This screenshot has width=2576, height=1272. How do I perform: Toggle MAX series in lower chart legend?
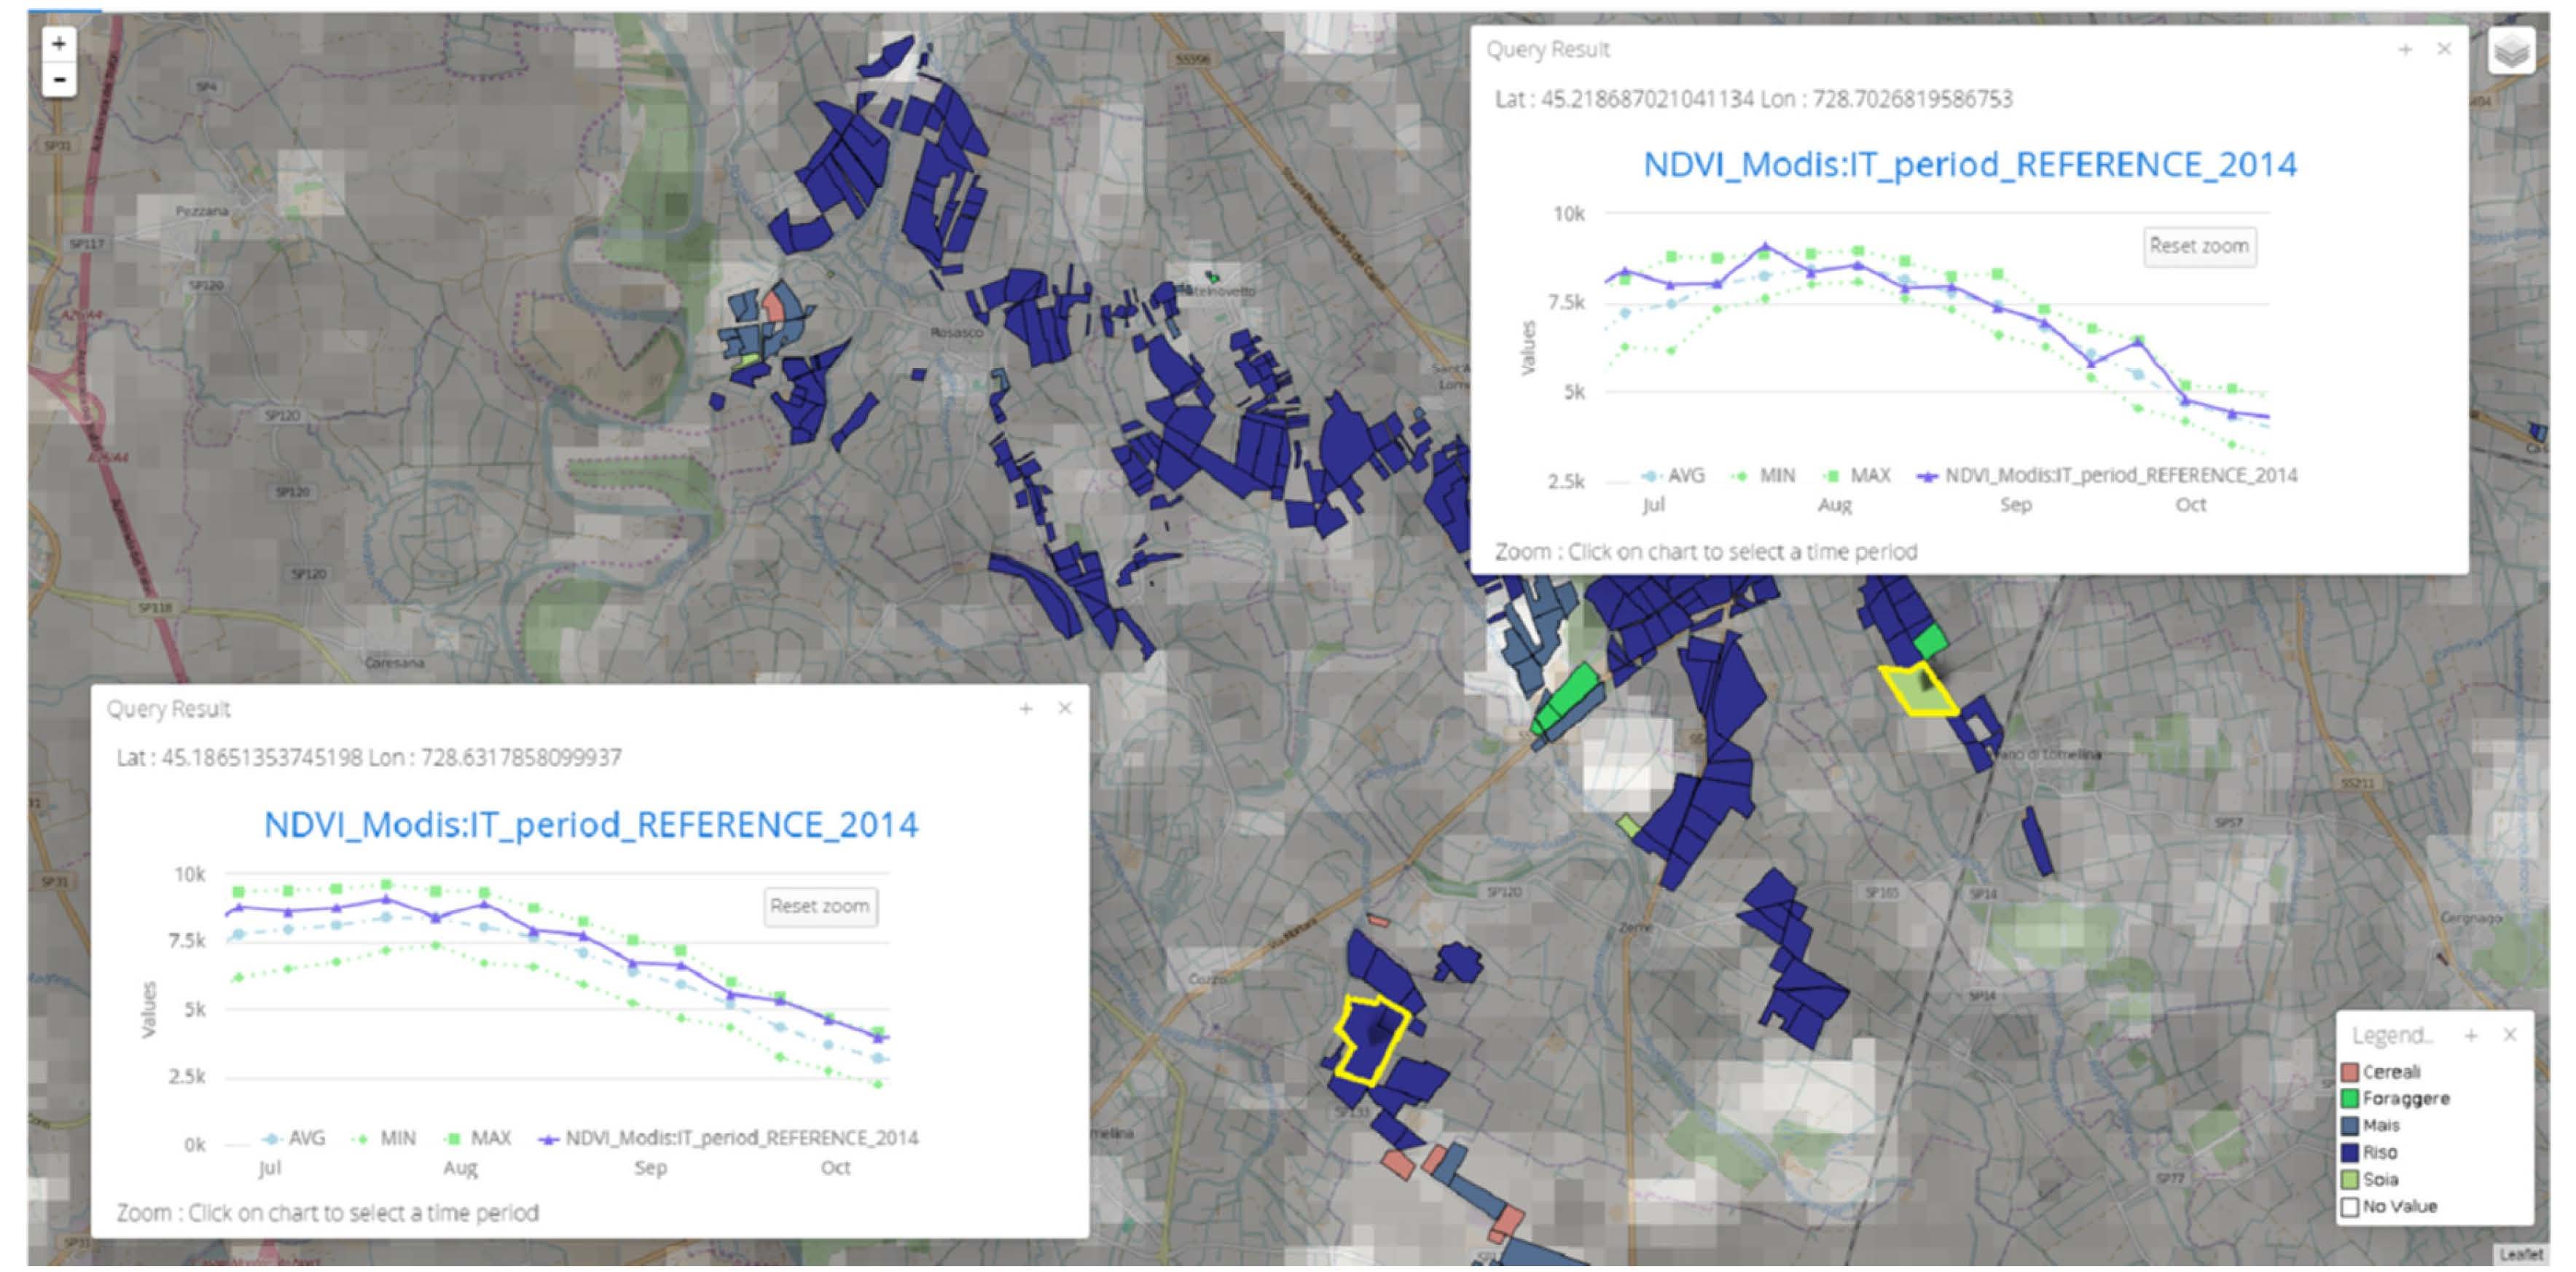[477, 1138]
